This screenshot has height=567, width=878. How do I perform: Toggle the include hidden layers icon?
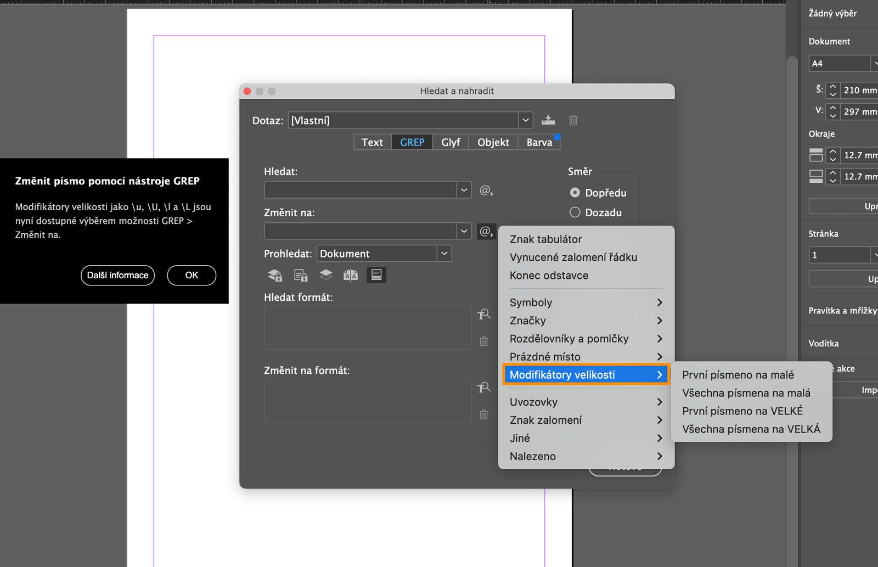pyautogui.click(x=326, y=274)
